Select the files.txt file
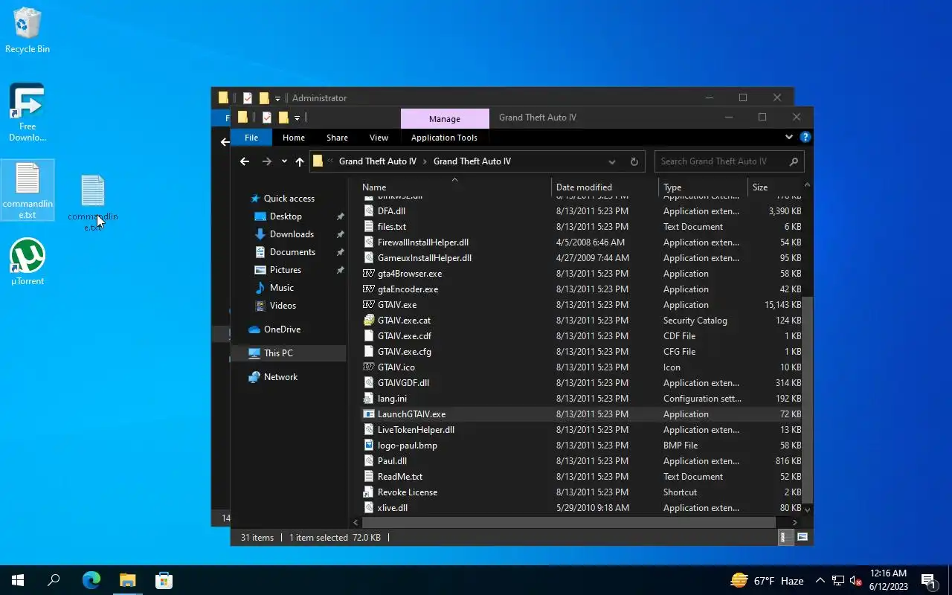This screenshot has width=952, height=595. pos(392,227)
